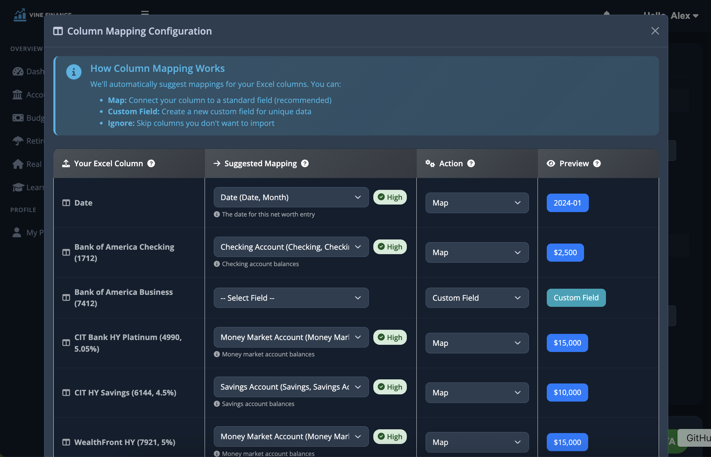Click the $2,500 preview badge
This screenshot has height=457, width=711.
(x=565, y=252)
